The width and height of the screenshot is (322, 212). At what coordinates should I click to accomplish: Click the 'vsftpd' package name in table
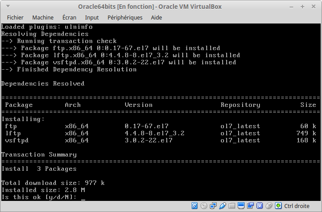(17, 140)
